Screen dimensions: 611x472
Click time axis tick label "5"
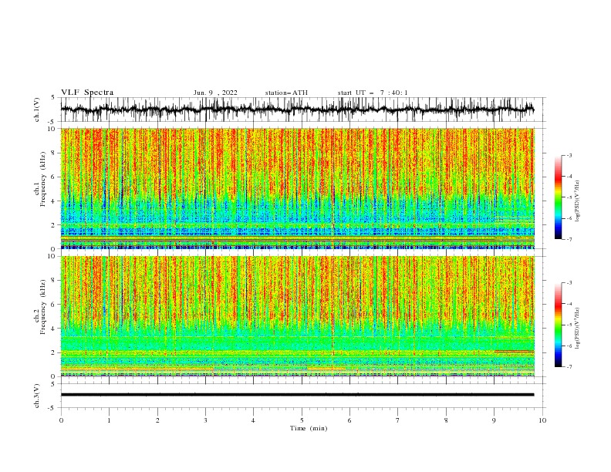[x=302, y=420]
